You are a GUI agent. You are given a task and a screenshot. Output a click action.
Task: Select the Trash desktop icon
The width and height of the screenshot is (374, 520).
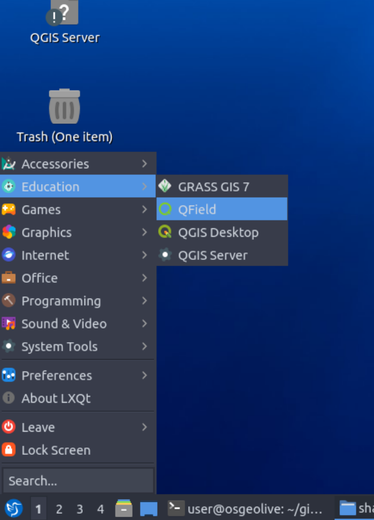[x=65, y=106]
